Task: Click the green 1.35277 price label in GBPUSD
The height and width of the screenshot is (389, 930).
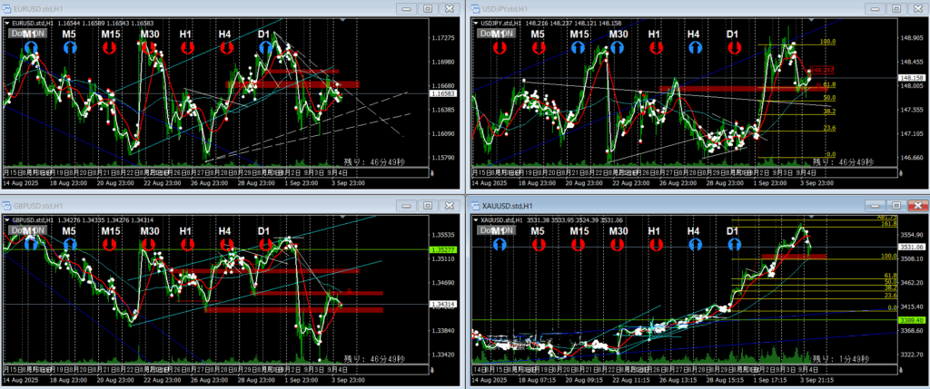Action: (444, 250)
